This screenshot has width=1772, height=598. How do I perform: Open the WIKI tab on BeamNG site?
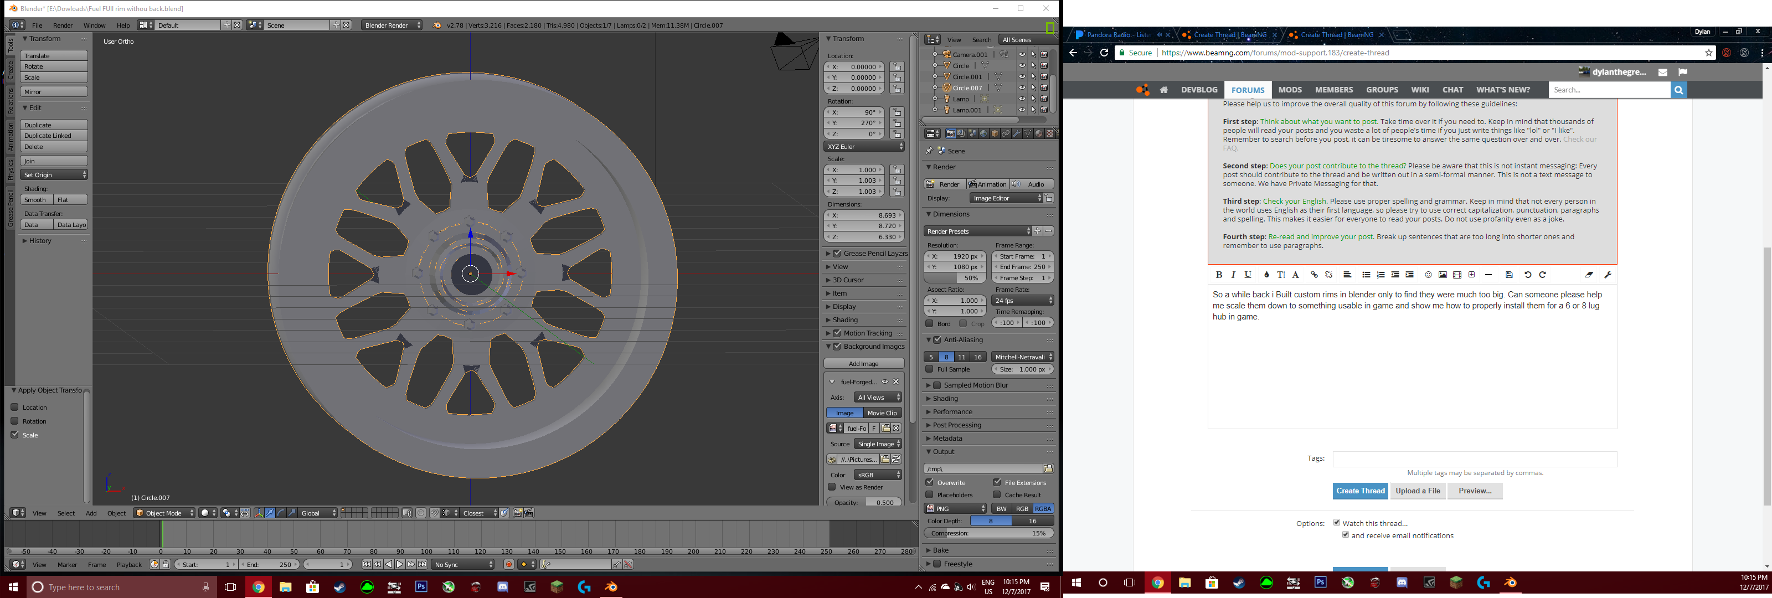1420,90
